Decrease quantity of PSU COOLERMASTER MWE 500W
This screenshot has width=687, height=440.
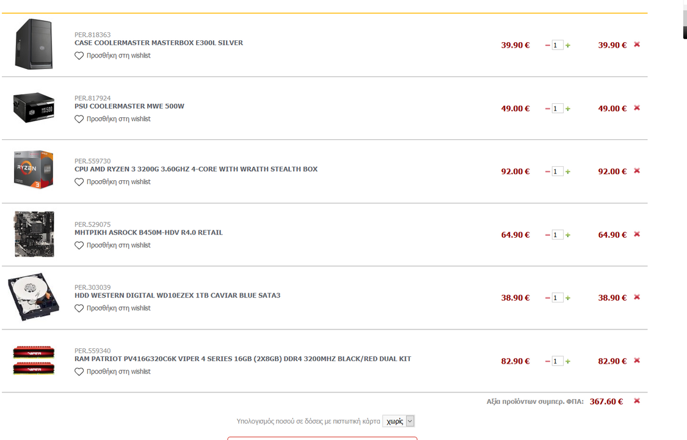coord(547,109)
